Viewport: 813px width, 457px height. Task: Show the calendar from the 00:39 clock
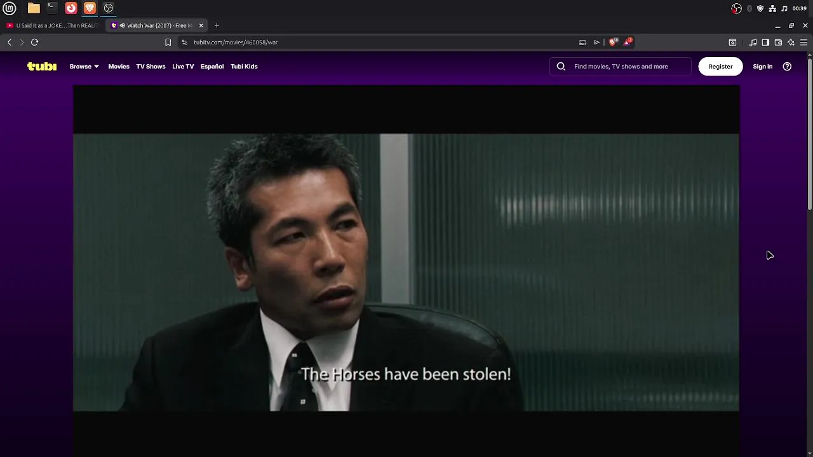(x=799, y=8)
